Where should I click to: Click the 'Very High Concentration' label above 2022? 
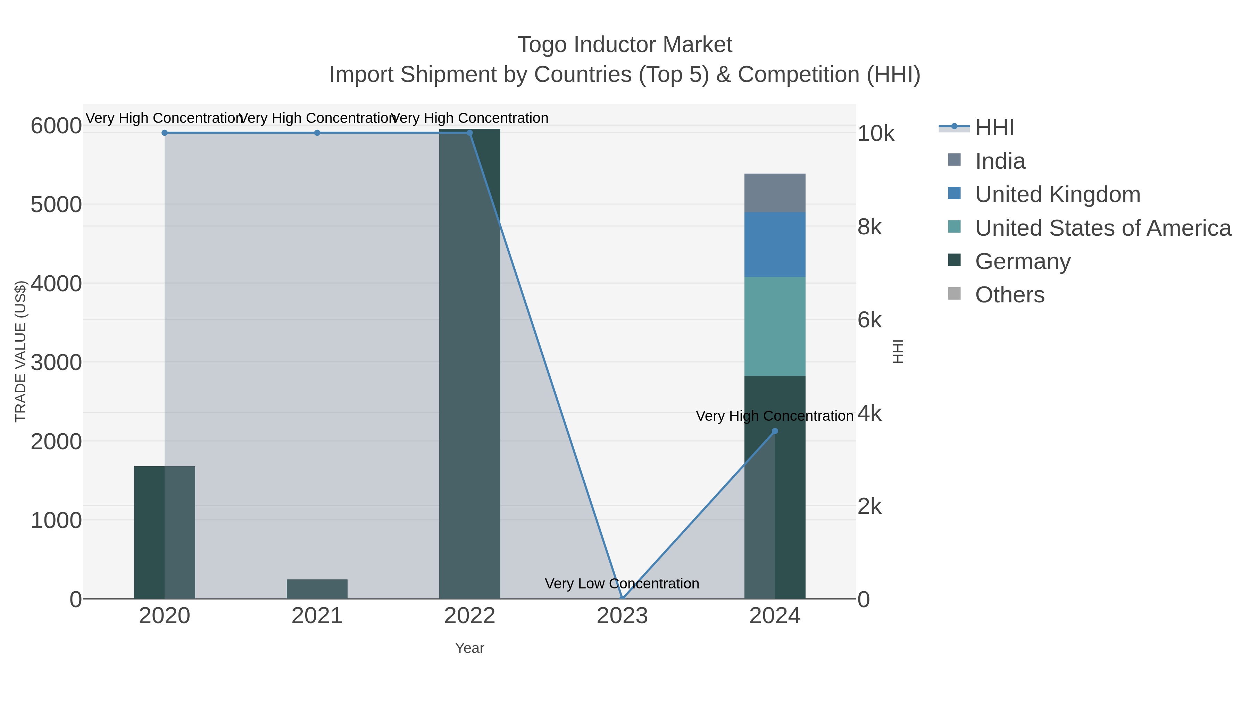click(x=470, y=118)
